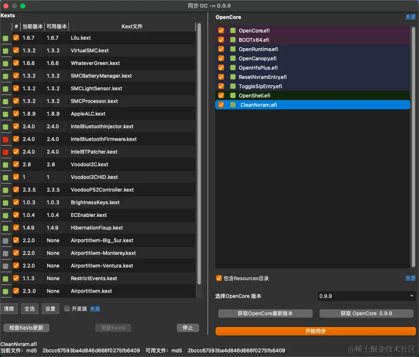Click the green status square for Lilu.kext

click(x=5, y=38)
